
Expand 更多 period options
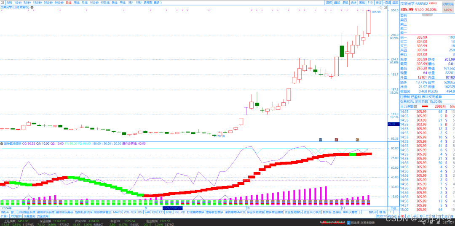click(x=158, y=3)
